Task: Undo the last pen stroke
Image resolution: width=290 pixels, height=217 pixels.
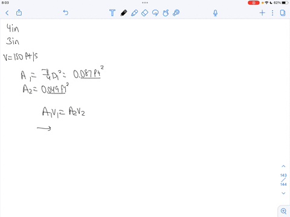Action: [x=66, y=13]
